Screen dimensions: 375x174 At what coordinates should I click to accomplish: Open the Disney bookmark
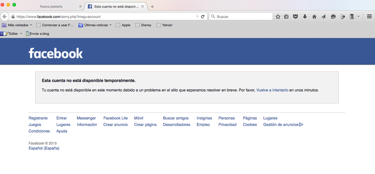click(x=143, y=25)
